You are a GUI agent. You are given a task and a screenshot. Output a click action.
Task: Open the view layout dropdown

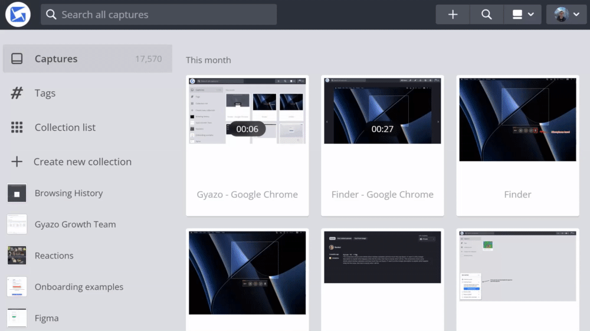click(x=523, y=15)
